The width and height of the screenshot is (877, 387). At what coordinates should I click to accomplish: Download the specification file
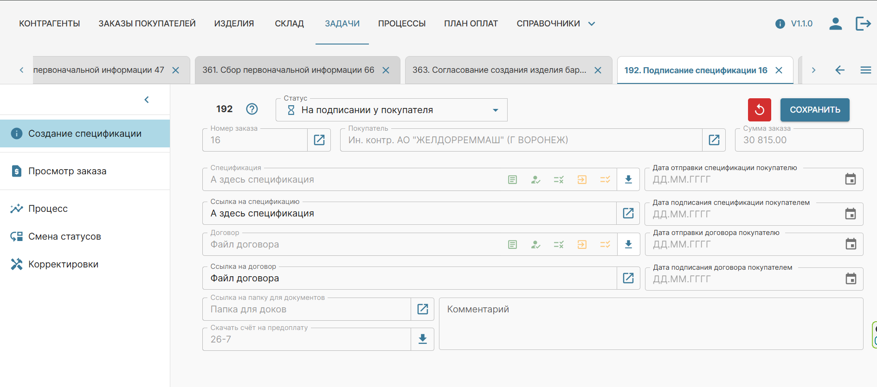click(628, 179)
